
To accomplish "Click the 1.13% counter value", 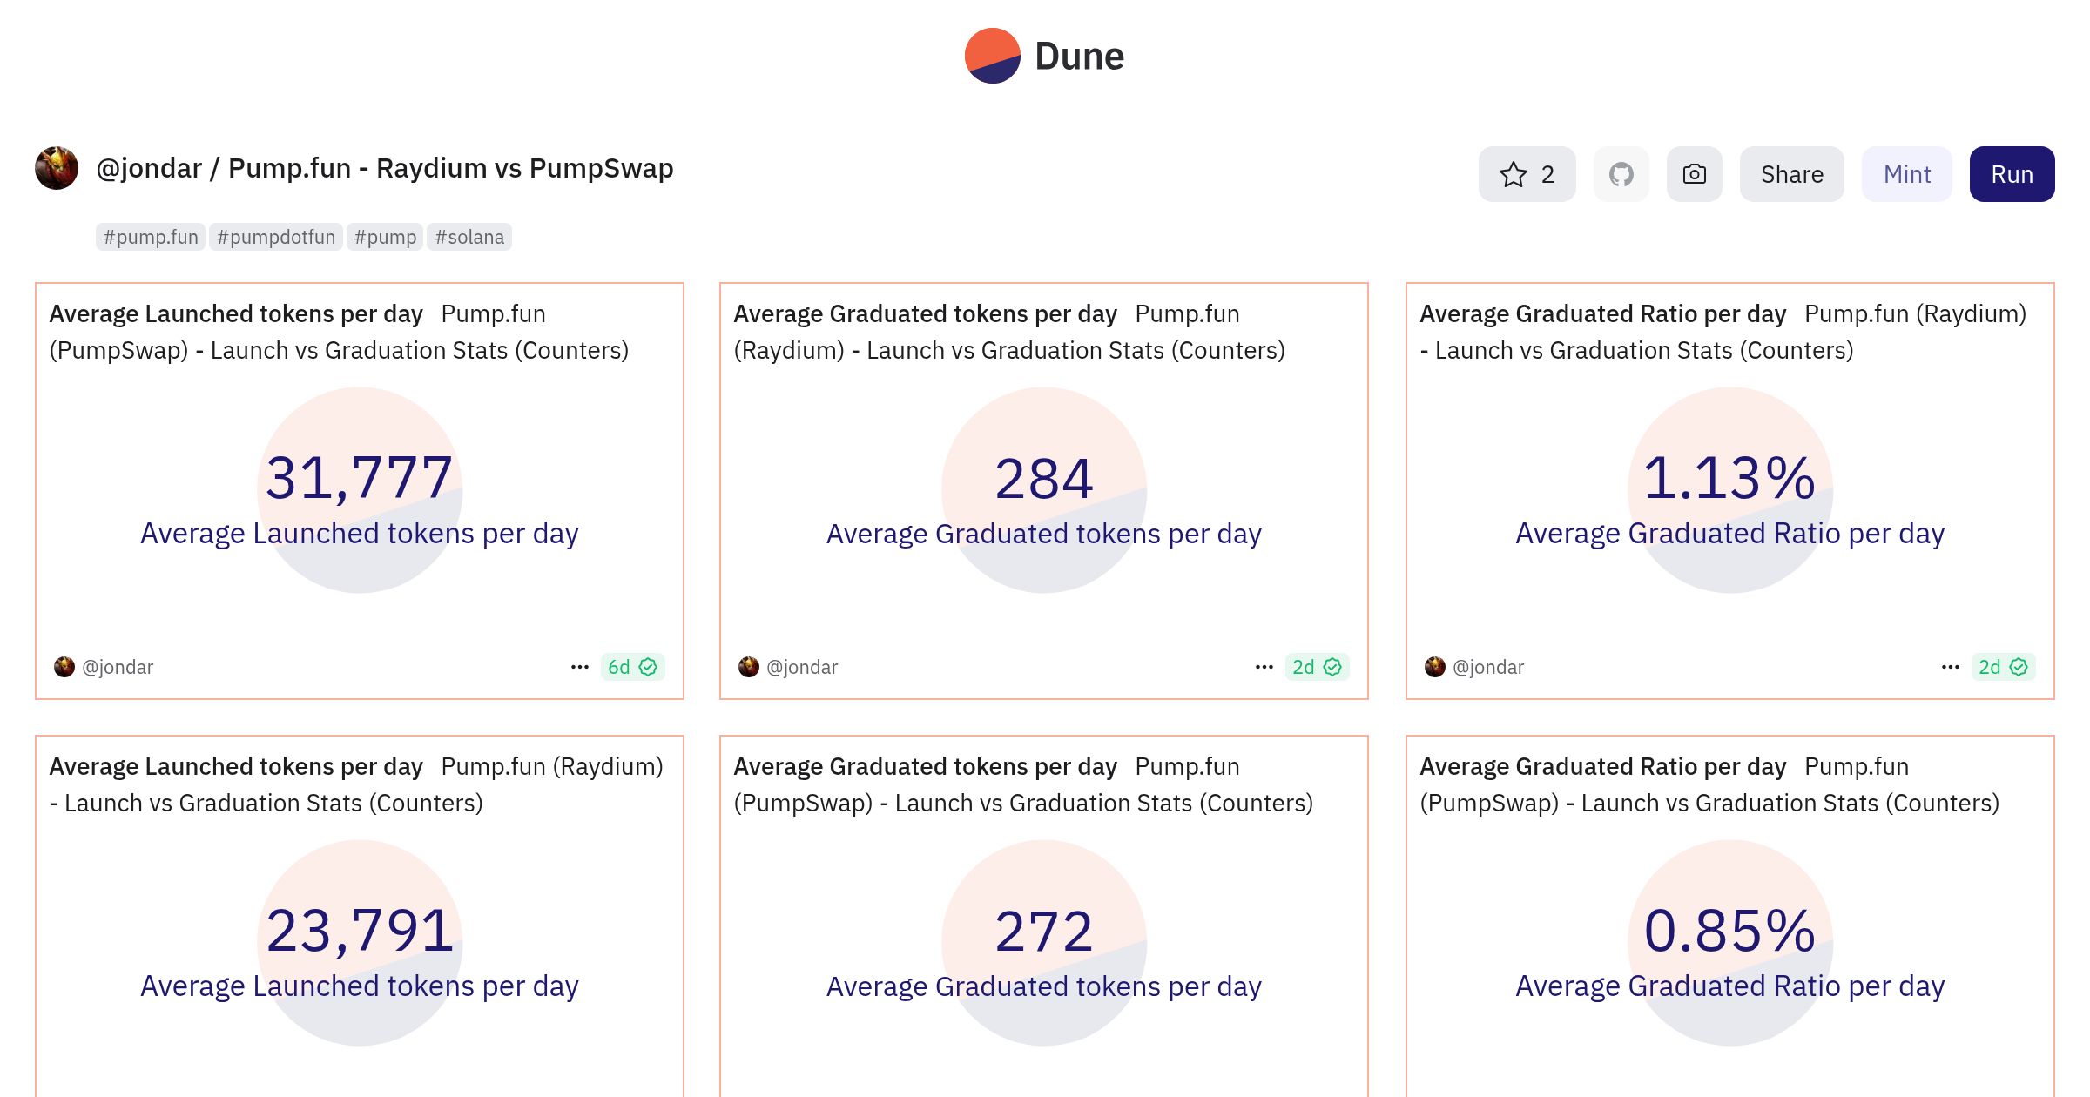I will 1729,478.
